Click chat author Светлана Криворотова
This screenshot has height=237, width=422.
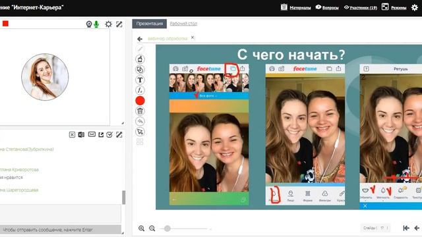(19, 170)
